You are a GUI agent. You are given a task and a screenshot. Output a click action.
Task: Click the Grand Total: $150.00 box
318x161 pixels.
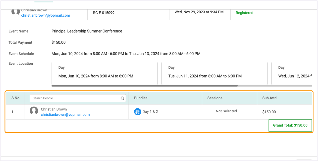[x=290, y=125]
